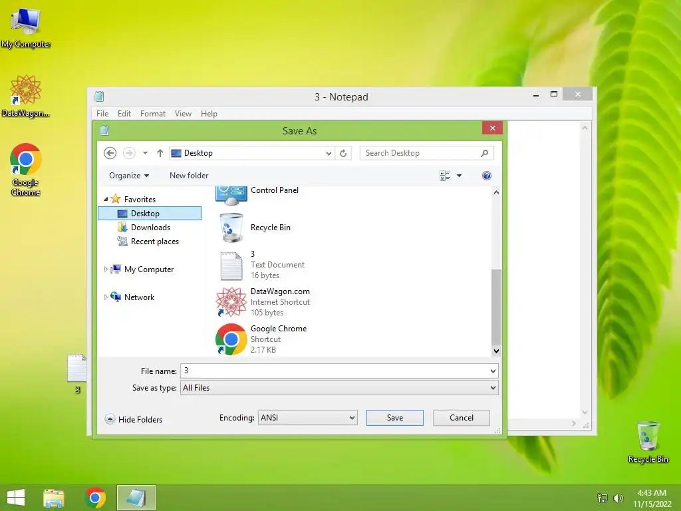Click the File name input field
This screenshot has width=681, height=511.
(335, 371)
